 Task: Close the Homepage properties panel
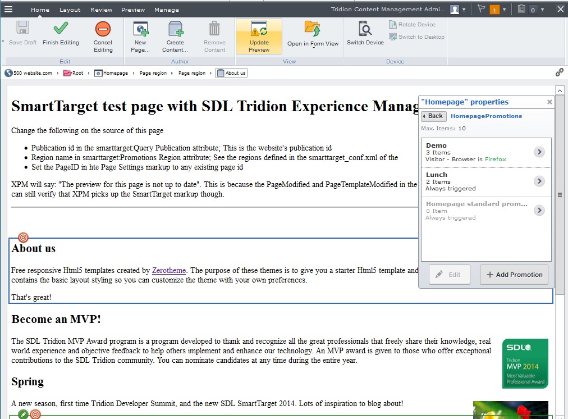[549, 102]
